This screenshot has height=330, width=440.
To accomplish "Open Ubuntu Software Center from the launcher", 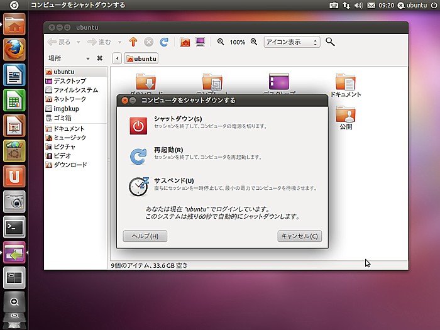I will click(x=14, y=151).
